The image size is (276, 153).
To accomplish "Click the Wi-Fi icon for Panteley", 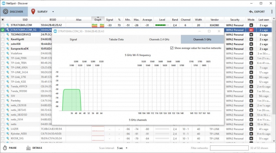I will point(8,101).
